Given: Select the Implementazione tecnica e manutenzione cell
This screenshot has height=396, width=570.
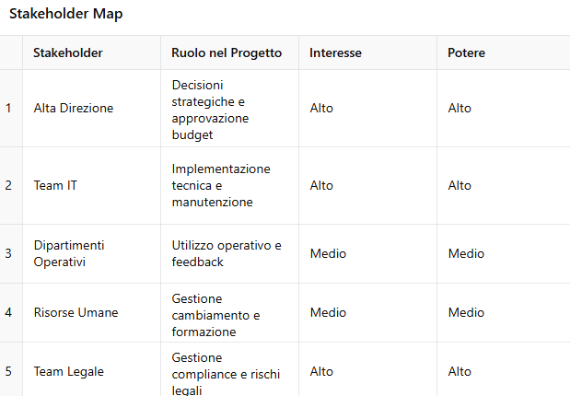Looking at the screenshot, I should pyautogui.click(x=229, y=185).
